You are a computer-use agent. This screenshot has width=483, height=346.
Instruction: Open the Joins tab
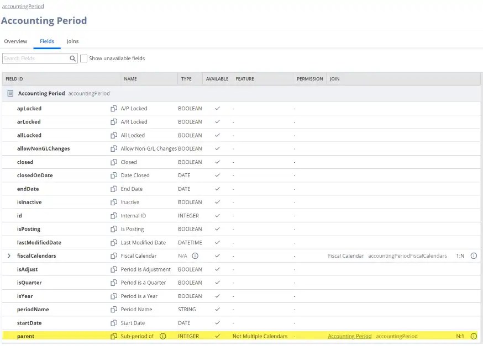click(x=72, y=41)
